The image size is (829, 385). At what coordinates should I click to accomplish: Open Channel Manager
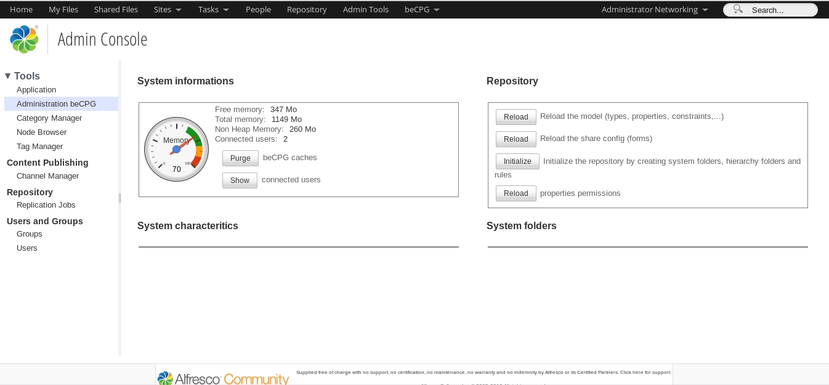[47, 176]
